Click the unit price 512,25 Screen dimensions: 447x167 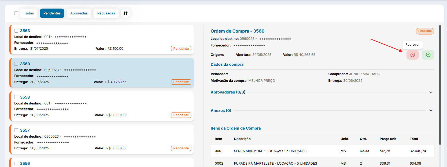385,151
